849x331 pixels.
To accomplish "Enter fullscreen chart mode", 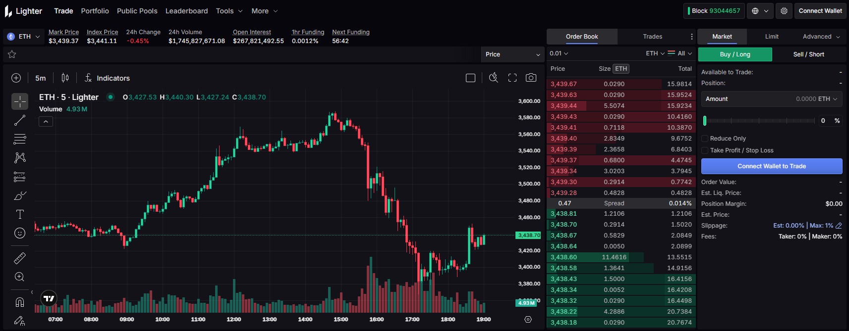I will 512,78.
